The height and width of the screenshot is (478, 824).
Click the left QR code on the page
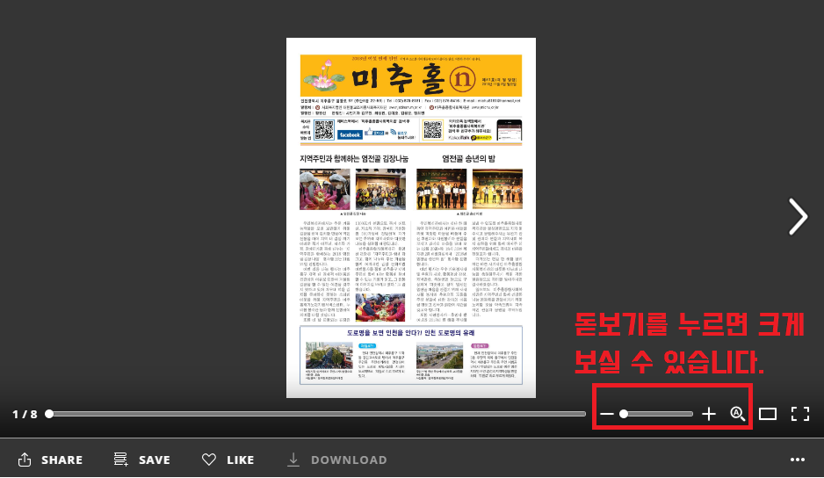pyautogui.click(x=324, y=130)
